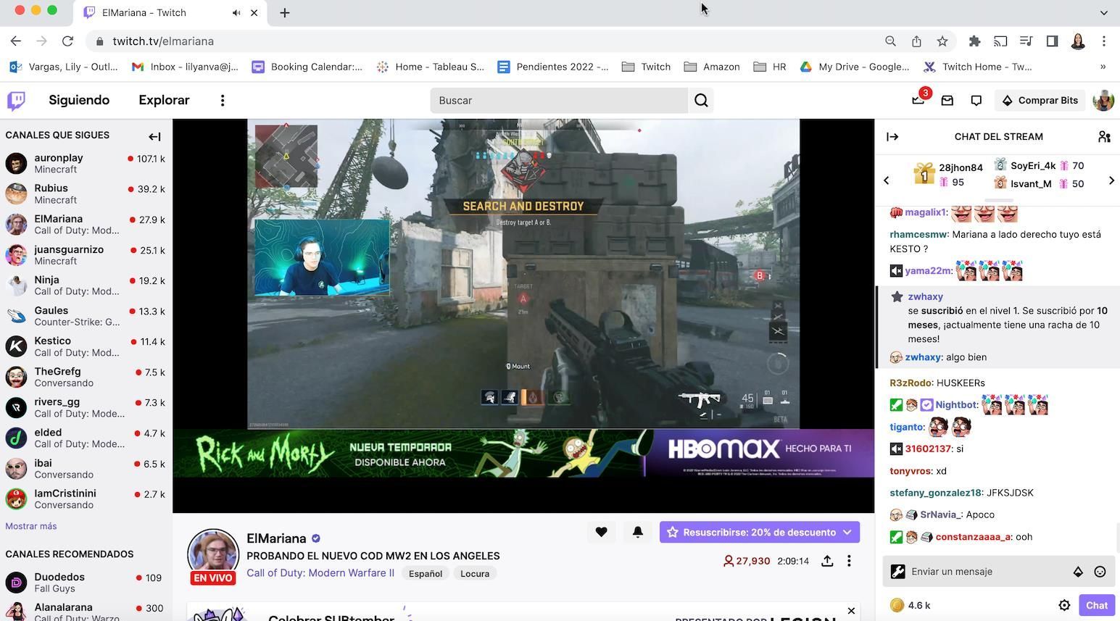This screenshot has width=1120, height=621.
Task: Open Chrome zoom magnifier in address bar
Action: point(890,41)
